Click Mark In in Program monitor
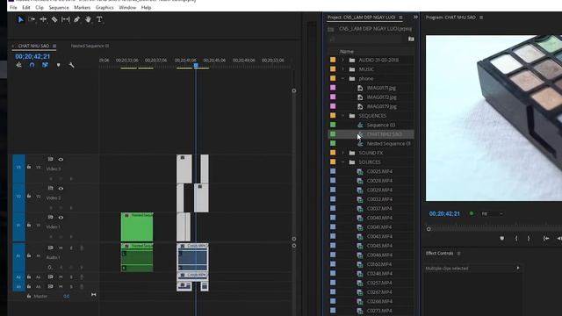562x316 pixels. [516, 238]
